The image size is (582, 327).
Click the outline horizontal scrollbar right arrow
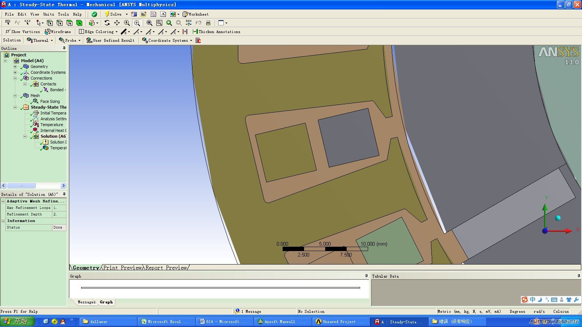[63, 185]
